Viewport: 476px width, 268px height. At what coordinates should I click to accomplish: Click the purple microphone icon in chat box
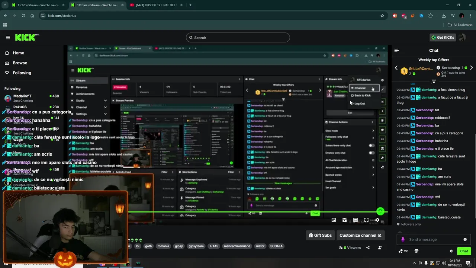(402, 239)
